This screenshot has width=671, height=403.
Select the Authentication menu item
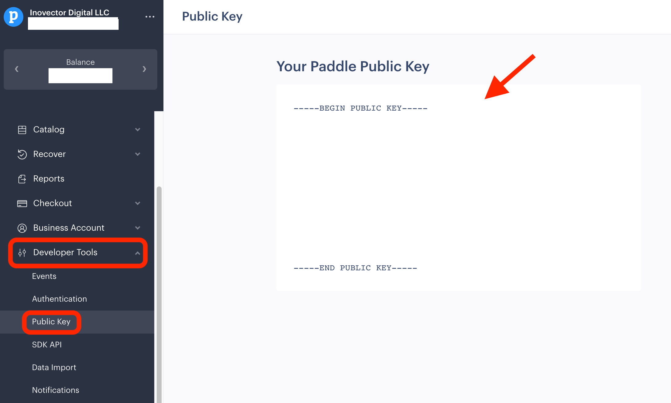[59, 299]
